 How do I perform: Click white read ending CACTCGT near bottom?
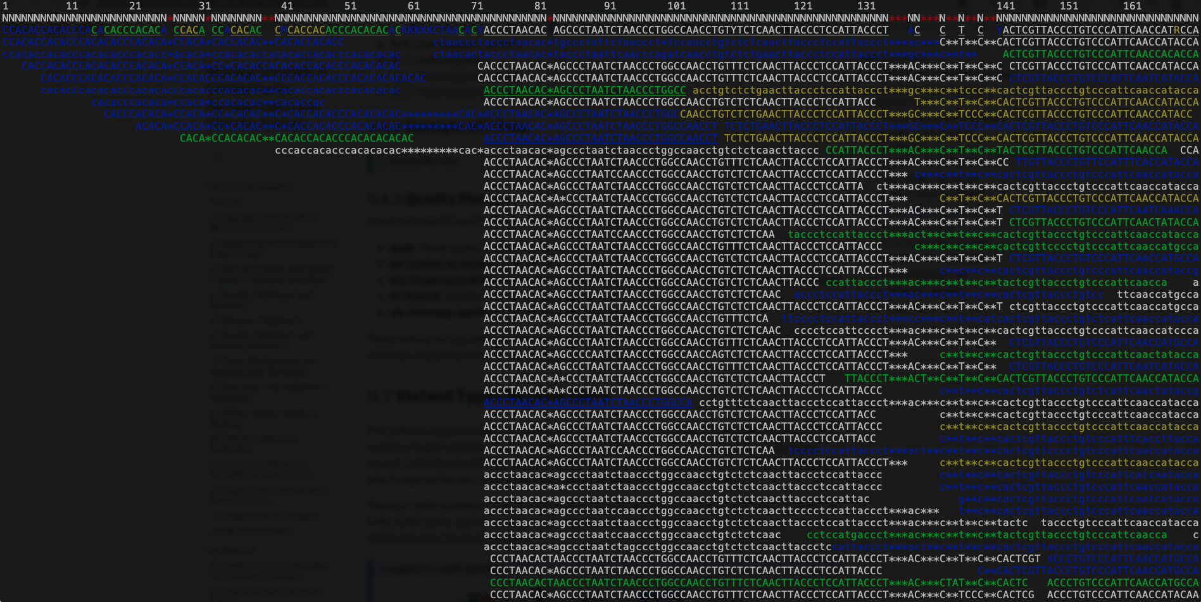pyautogui.click(x=765, y=558)
